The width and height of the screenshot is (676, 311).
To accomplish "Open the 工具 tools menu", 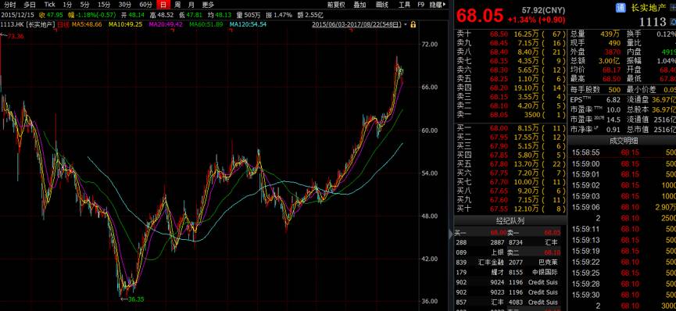I will 404,5.
